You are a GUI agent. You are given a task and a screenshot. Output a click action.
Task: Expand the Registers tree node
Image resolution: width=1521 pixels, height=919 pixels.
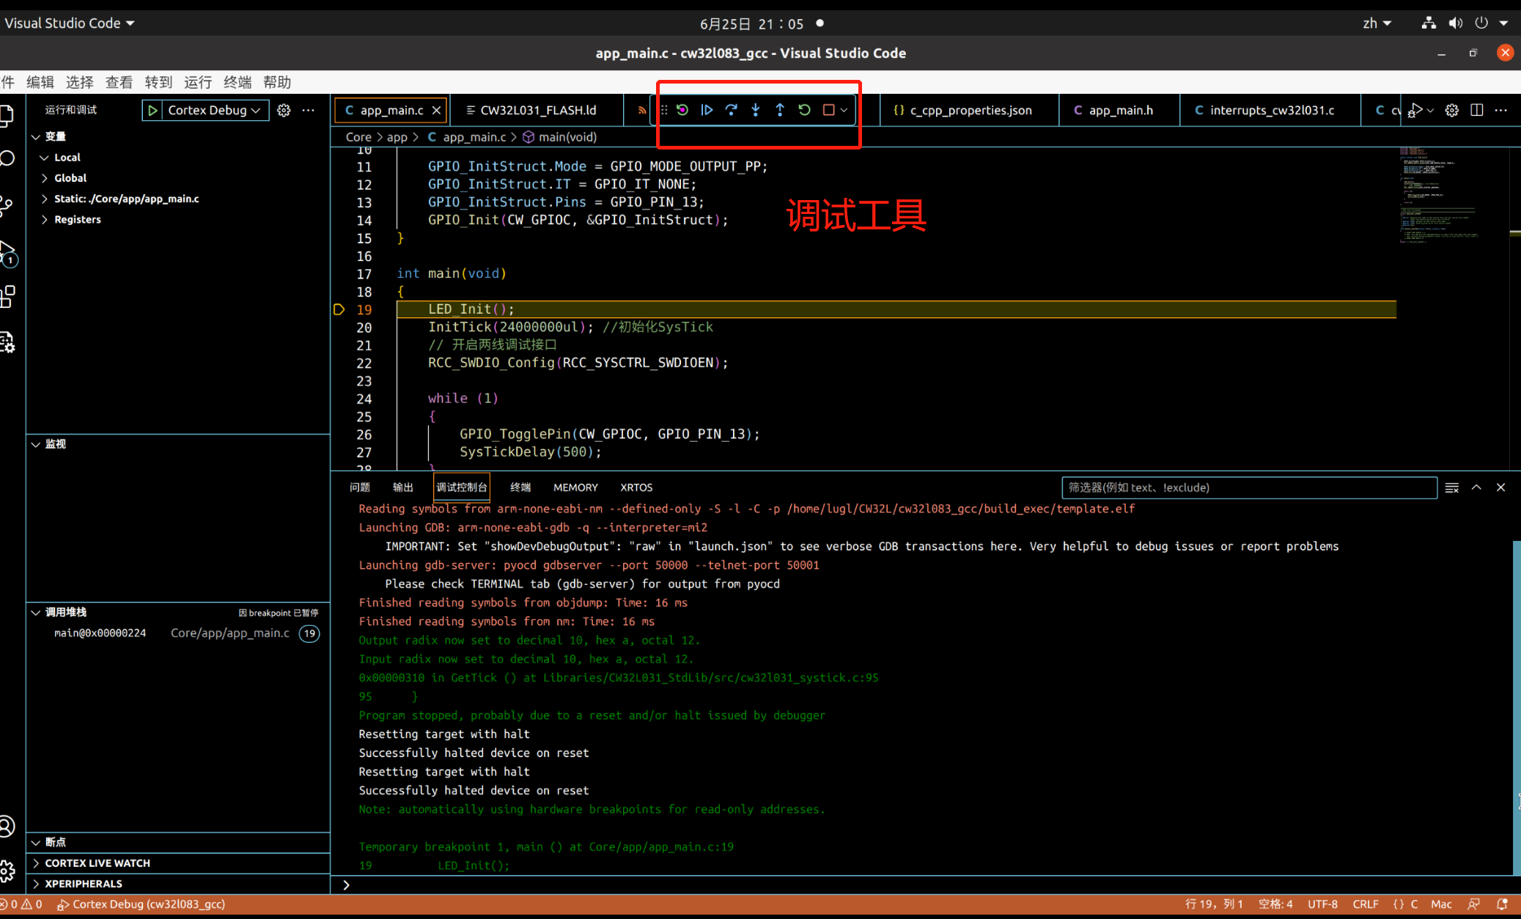(x=77, y=219)
